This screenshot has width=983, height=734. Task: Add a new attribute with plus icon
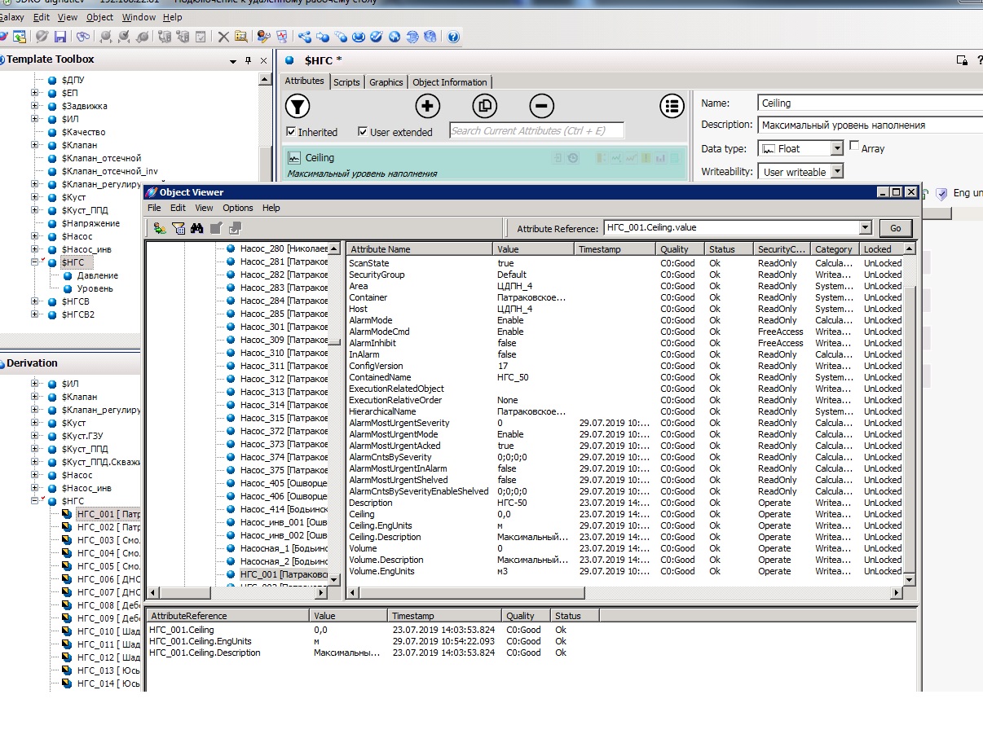point(427,106)
